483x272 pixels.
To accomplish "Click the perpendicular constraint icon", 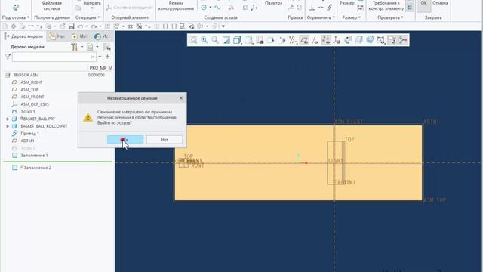I will point(312,8).
